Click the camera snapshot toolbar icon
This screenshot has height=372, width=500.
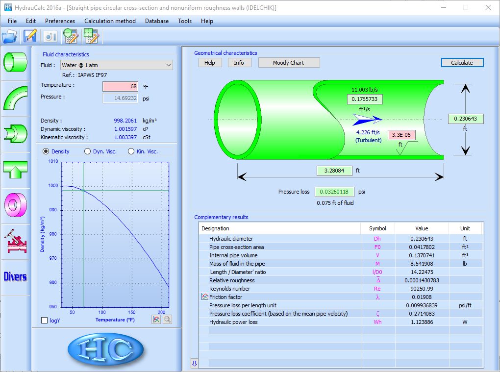click(x=50, y=36)
